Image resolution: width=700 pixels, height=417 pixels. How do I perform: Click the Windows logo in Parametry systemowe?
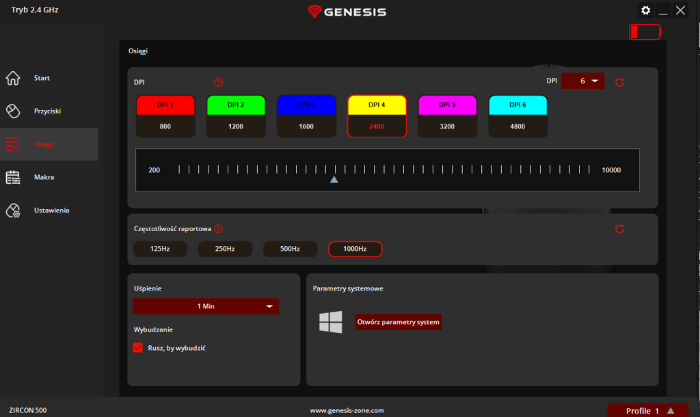[330, 321]
